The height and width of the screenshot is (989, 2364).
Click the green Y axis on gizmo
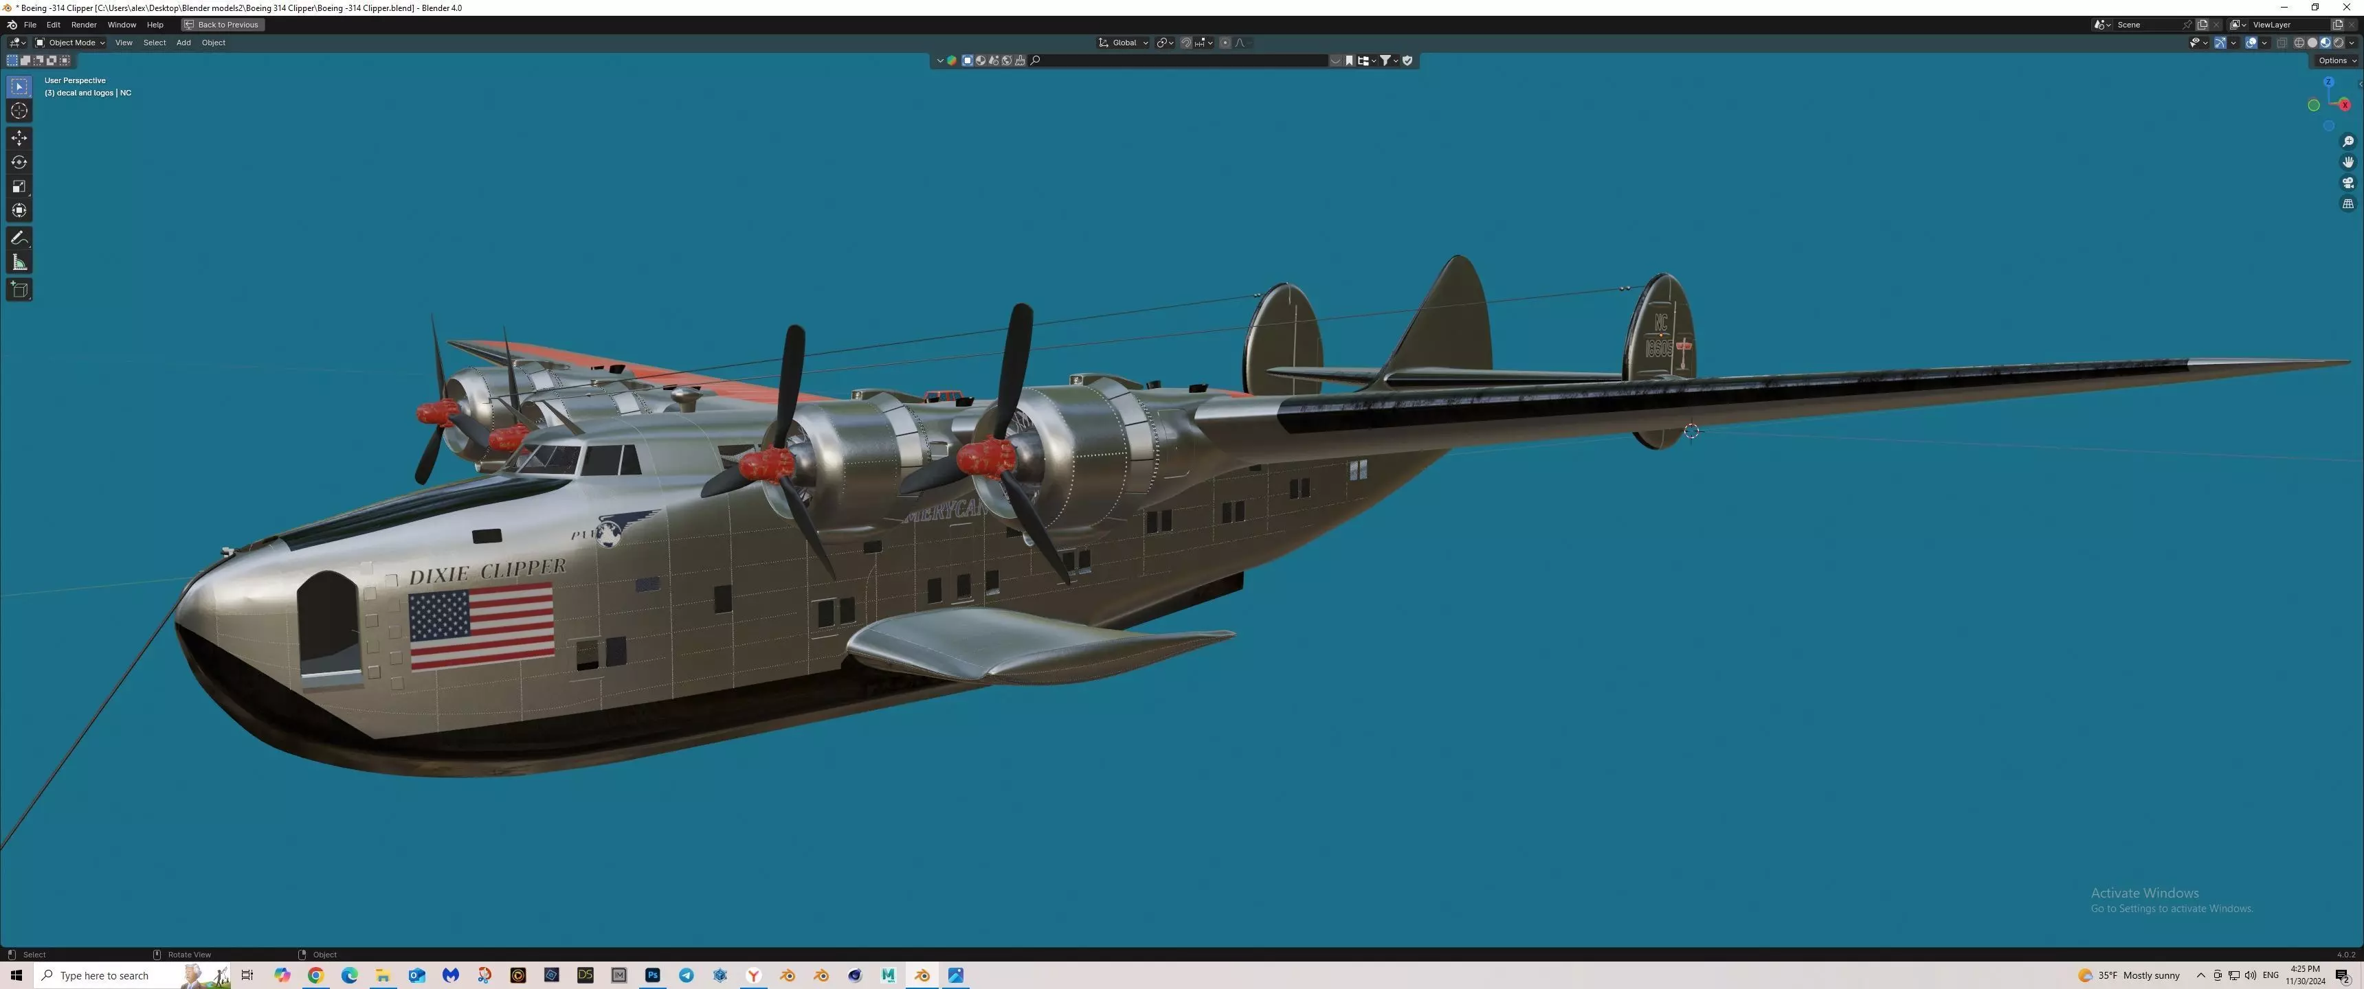[2314, 106]
